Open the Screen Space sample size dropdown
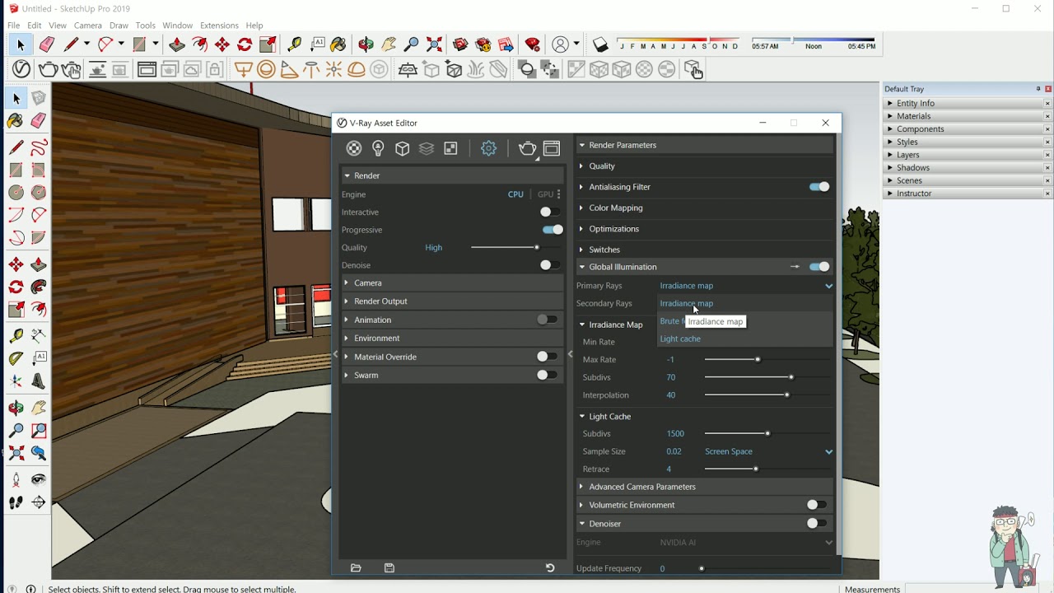Viewport: 1054px width, 593px height. [x=769, y=451]
